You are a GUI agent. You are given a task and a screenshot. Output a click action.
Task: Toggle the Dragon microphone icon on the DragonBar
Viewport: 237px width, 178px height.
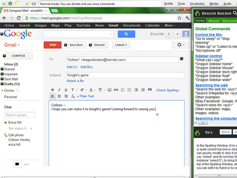[10, 3]
